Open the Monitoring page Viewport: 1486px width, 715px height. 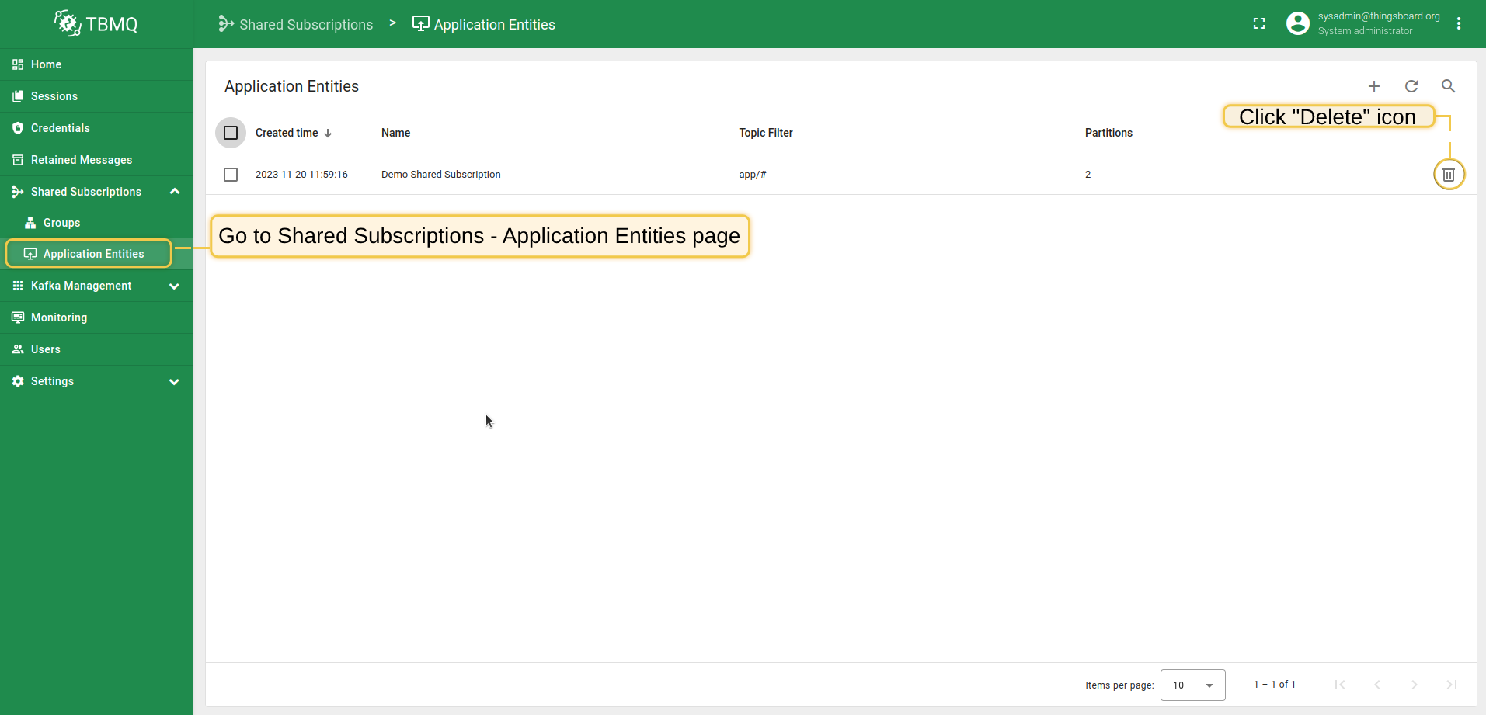pos(58,317)
